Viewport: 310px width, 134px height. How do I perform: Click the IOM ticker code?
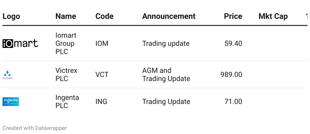(x=102, y=44)
